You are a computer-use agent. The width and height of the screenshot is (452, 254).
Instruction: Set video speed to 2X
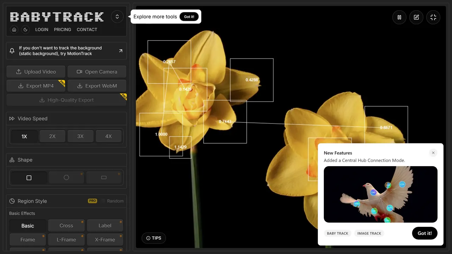coord(52,136)
